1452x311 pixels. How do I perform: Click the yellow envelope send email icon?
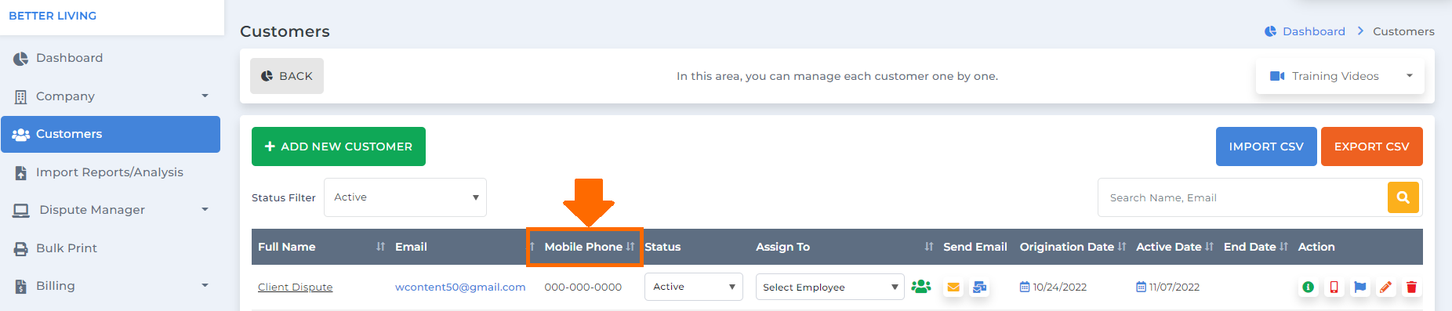(x=953, y=287)
